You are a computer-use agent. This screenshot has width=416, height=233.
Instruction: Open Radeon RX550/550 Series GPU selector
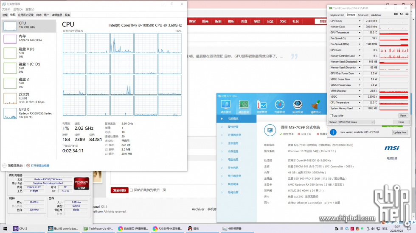pos(351,122)
